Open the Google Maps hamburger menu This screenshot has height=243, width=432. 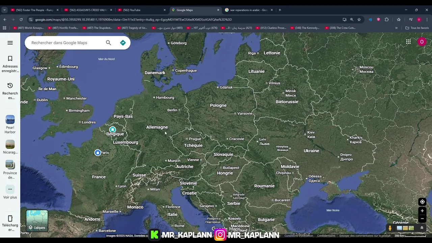coord(10,43)
